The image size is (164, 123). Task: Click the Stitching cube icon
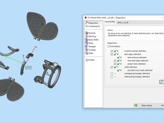(86, 36)
